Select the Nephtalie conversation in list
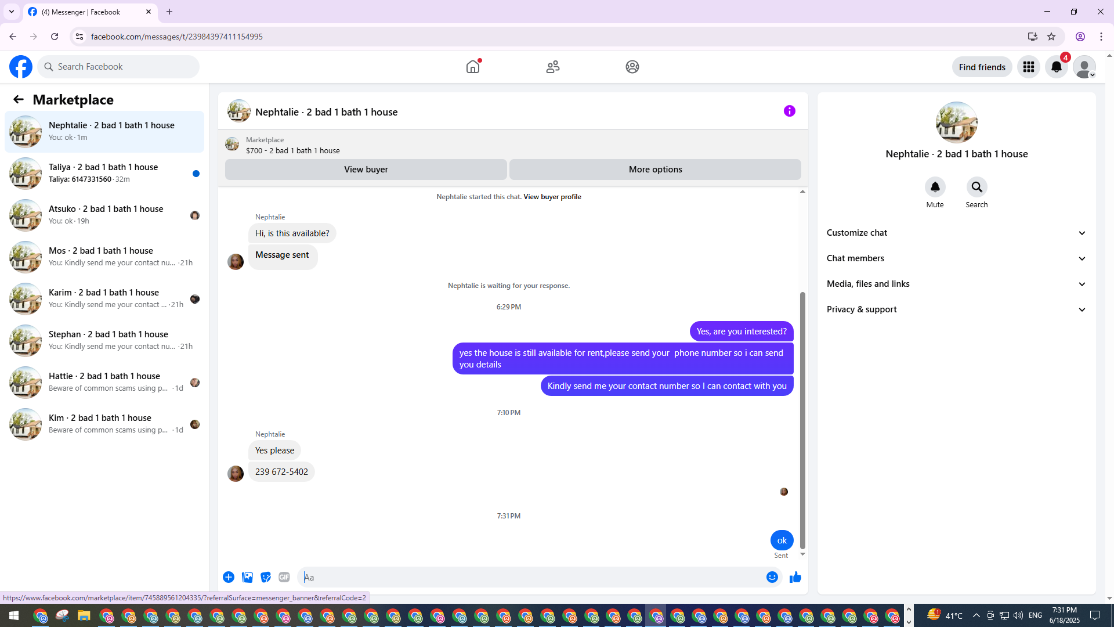This screenshot has height=627, width=1114. click(104, 131)
